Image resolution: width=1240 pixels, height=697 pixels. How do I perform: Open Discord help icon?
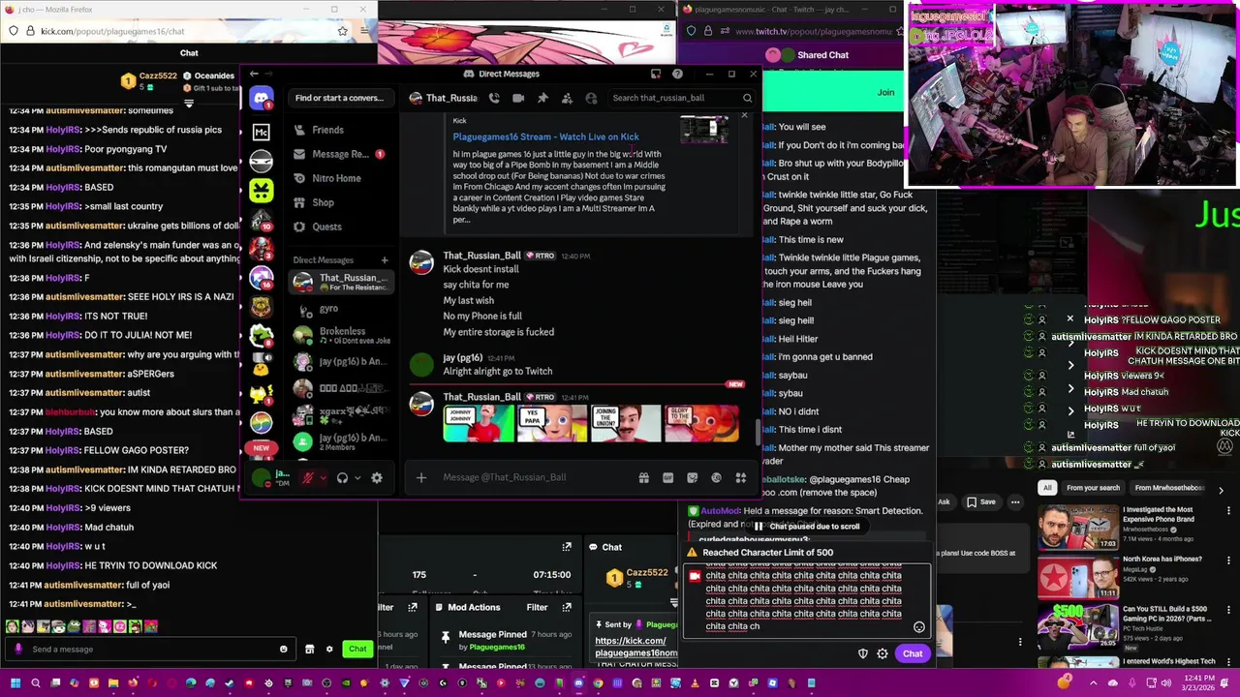click(x=677, y=74)
